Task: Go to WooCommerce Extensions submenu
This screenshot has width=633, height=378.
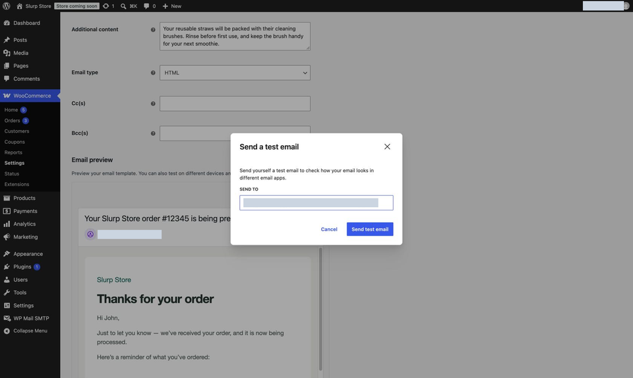Action: coord(16,184)
